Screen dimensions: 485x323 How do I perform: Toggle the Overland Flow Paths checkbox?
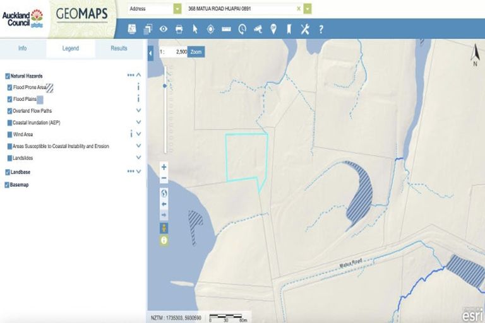[x=9, y=111]
